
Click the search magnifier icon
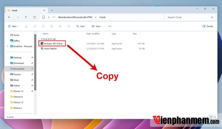pyautogui.click(x=212, y=17)
